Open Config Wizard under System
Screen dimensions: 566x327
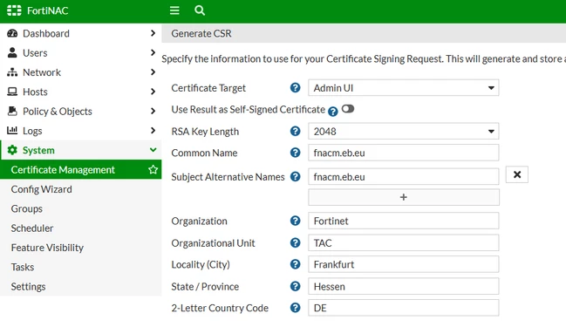tap(42, 189)
